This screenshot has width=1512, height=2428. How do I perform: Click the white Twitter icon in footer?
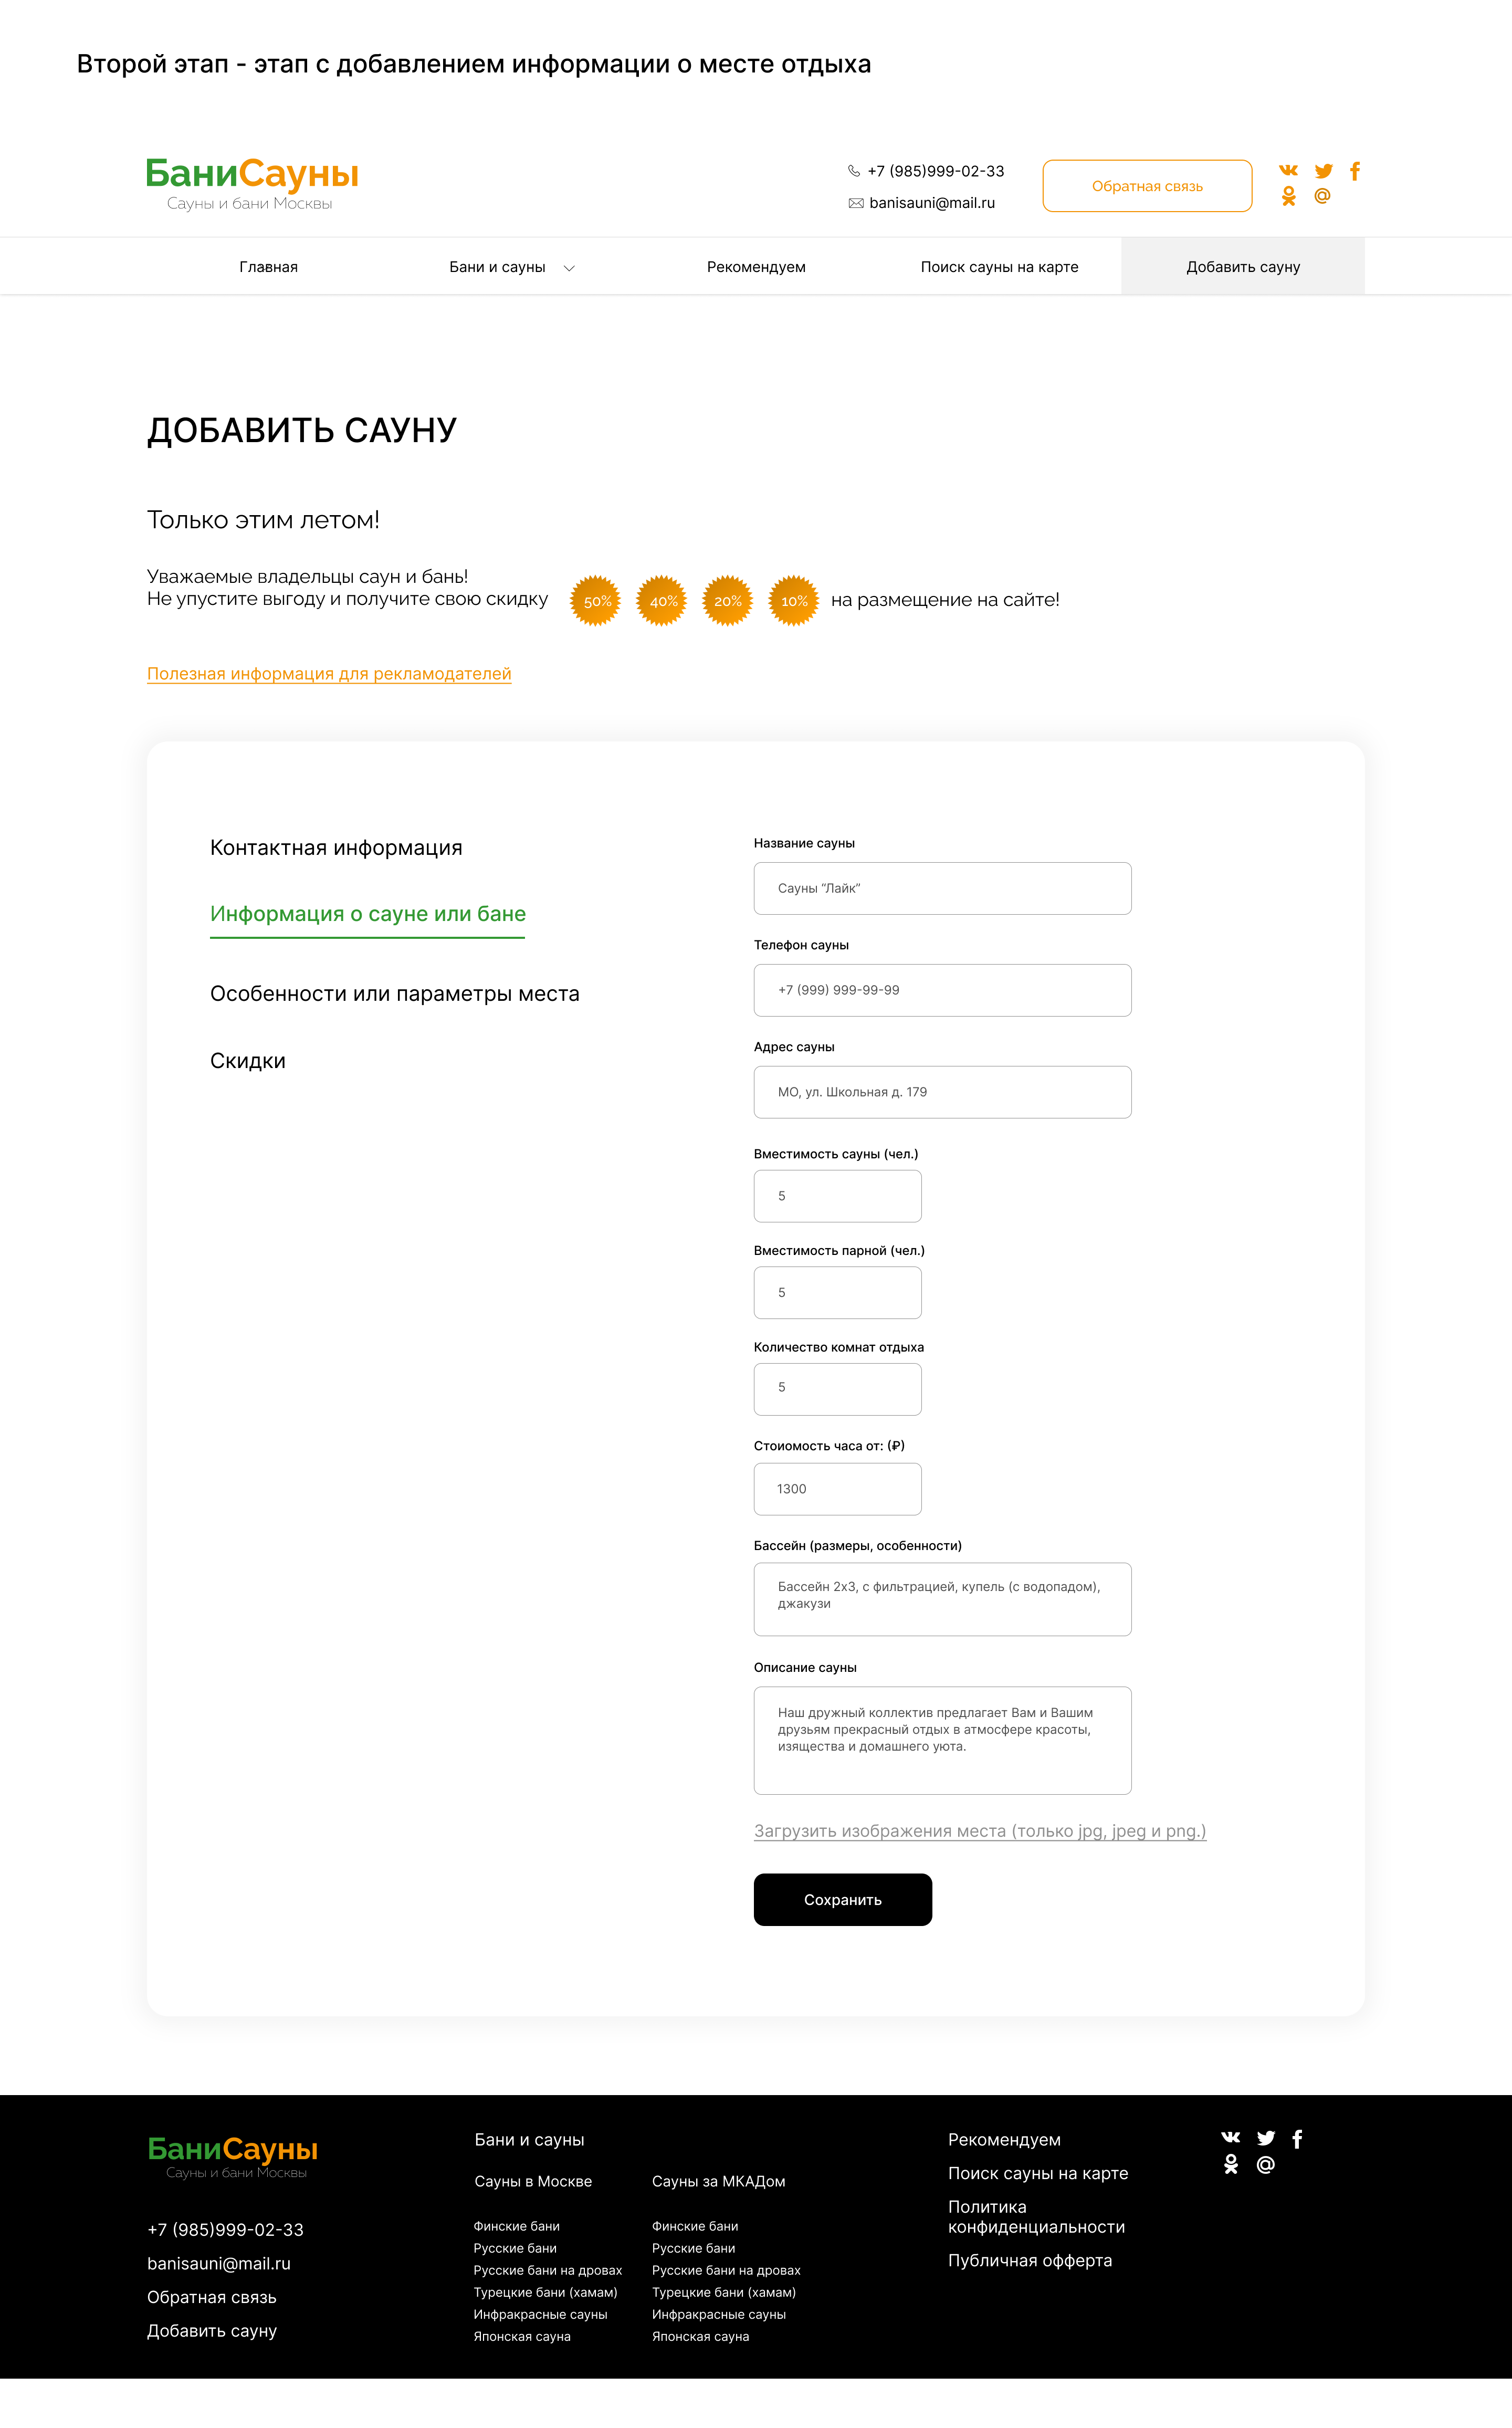click(1266, 2138)
